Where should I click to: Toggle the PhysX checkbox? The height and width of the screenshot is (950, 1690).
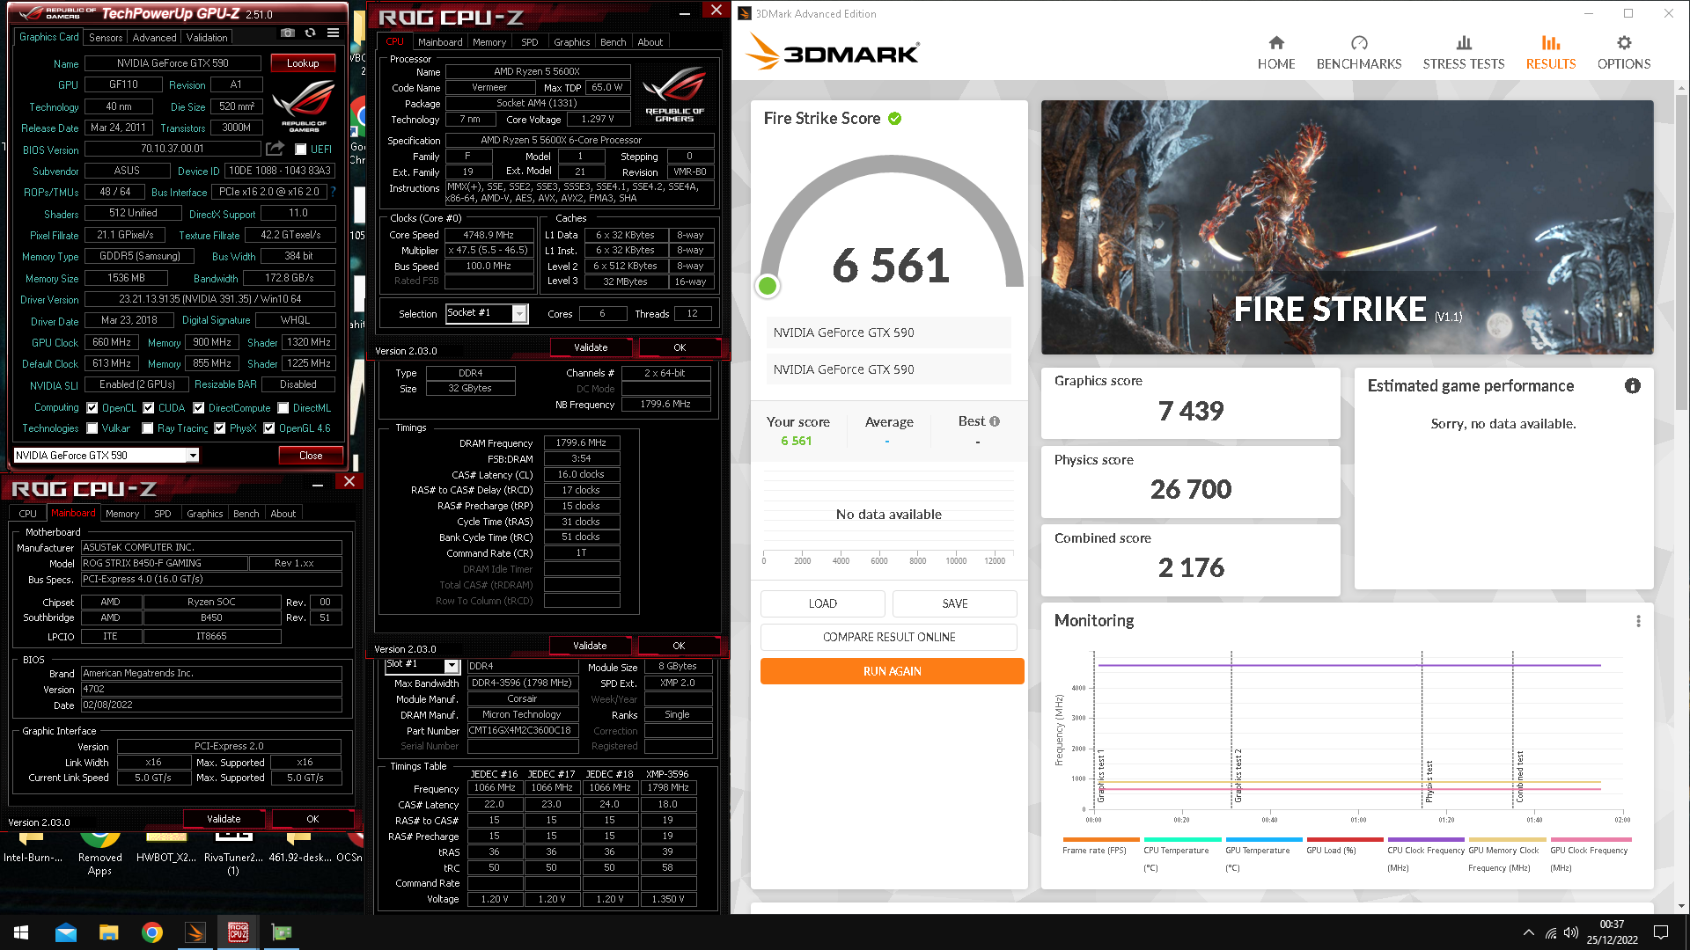coord(220,428)
